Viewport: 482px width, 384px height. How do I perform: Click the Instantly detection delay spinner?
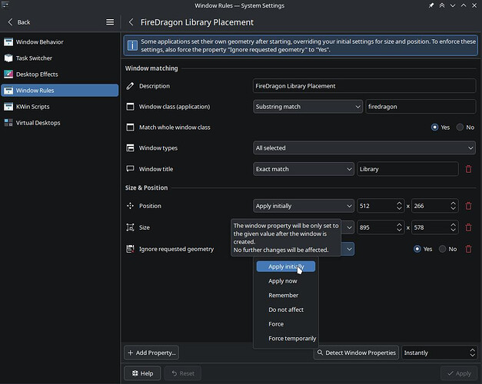[x=440, y=353]
